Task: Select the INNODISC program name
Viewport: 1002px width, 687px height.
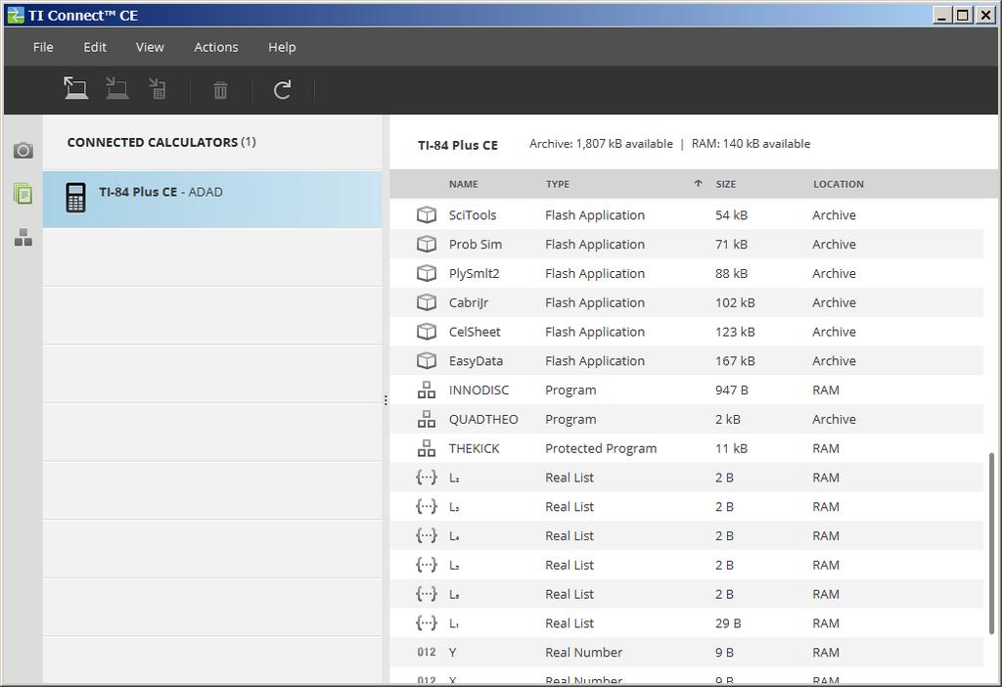Action: (478, 389)
